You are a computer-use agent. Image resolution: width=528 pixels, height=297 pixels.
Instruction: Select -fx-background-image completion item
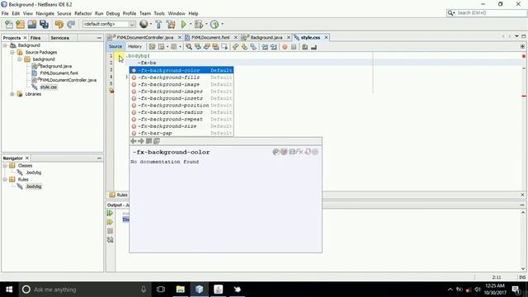(x=181, y=84)
